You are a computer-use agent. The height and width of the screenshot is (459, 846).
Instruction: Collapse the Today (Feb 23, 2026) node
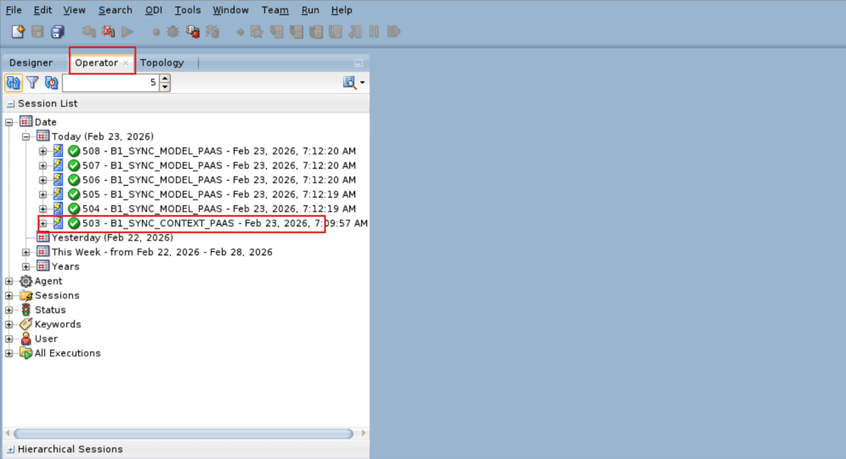click(26, 136)
